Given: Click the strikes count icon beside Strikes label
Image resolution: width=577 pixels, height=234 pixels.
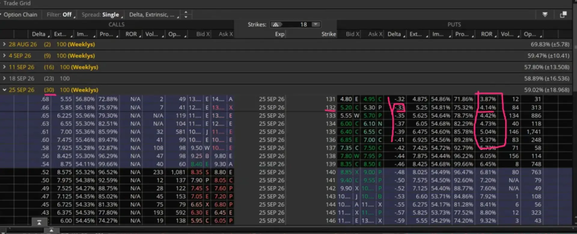Looking at the screenshot, I should [x=276, y=25].
